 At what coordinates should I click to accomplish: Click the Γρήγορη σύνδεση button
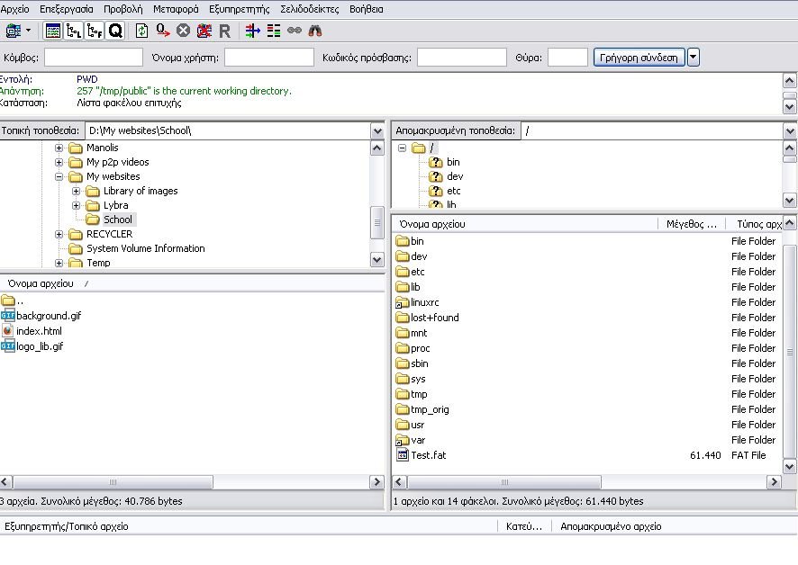pyautogui.click(x=639, y=58)
